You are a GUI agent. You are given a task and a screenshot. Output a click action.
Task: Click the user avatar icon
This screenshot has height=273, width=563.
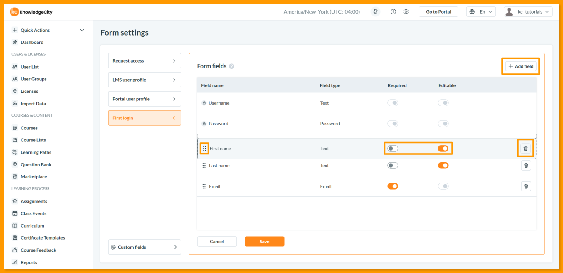pos(510,12)
